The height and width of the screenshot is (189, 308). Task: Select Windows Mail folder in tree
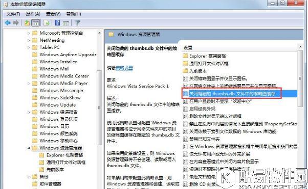coord(54,69)
